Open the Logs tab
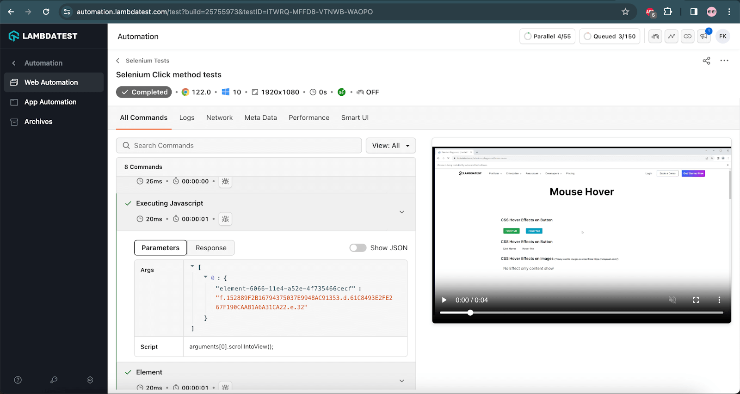Image resolution: width=740 pixels, height=394 pixels. click(187, 117)
